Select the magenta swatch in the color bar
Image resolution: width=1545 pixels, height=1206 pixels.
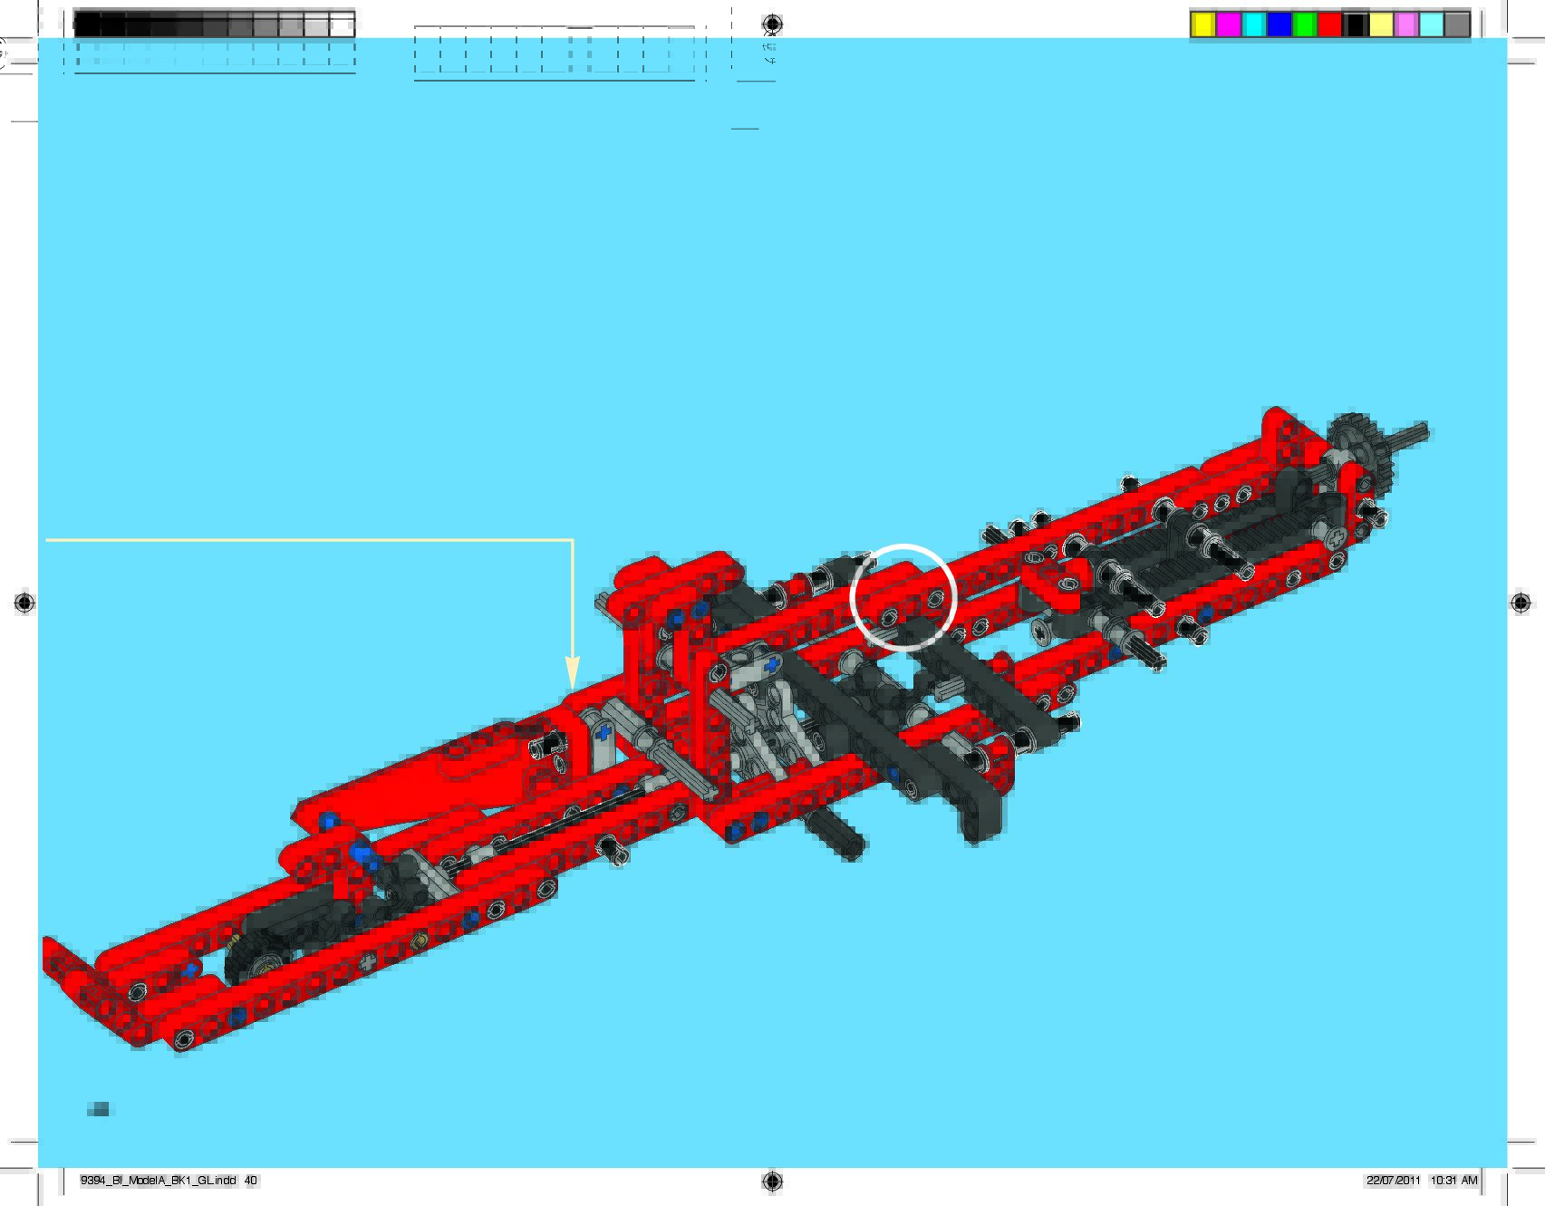point(1228,24)
